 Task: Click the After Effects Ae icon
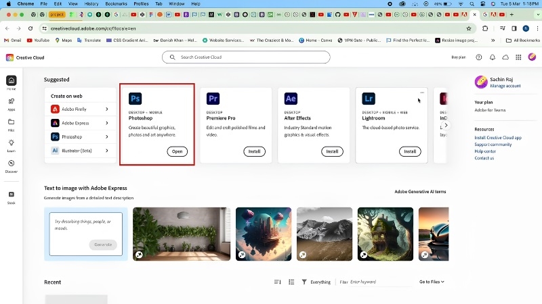coord(291,99)
